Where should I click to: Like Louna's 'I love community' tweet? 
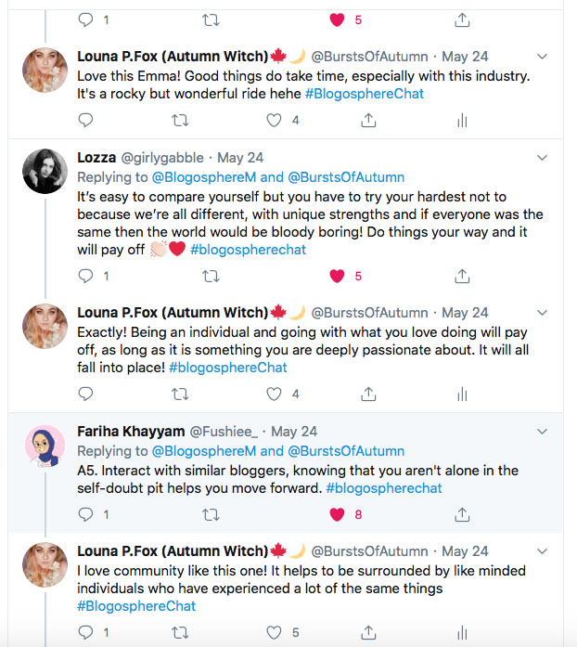click(x=274, y=632)
